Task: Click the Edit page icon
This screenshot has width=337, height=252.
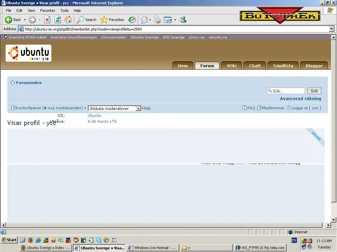Action: (168, 20)
